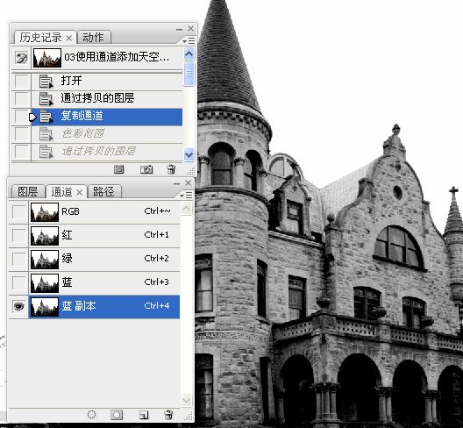463x428 pixels.
Task: Show the 绿 channel visibility
Action: pyautogui.click(x=18, y=259)
